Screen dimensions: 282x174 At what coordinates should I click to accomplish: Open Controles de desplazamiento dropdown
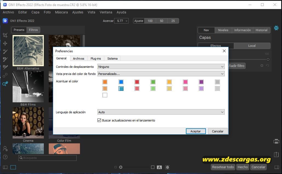point(161,67)
